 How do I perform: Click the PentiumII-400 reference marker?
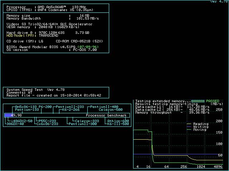[104, 107]
